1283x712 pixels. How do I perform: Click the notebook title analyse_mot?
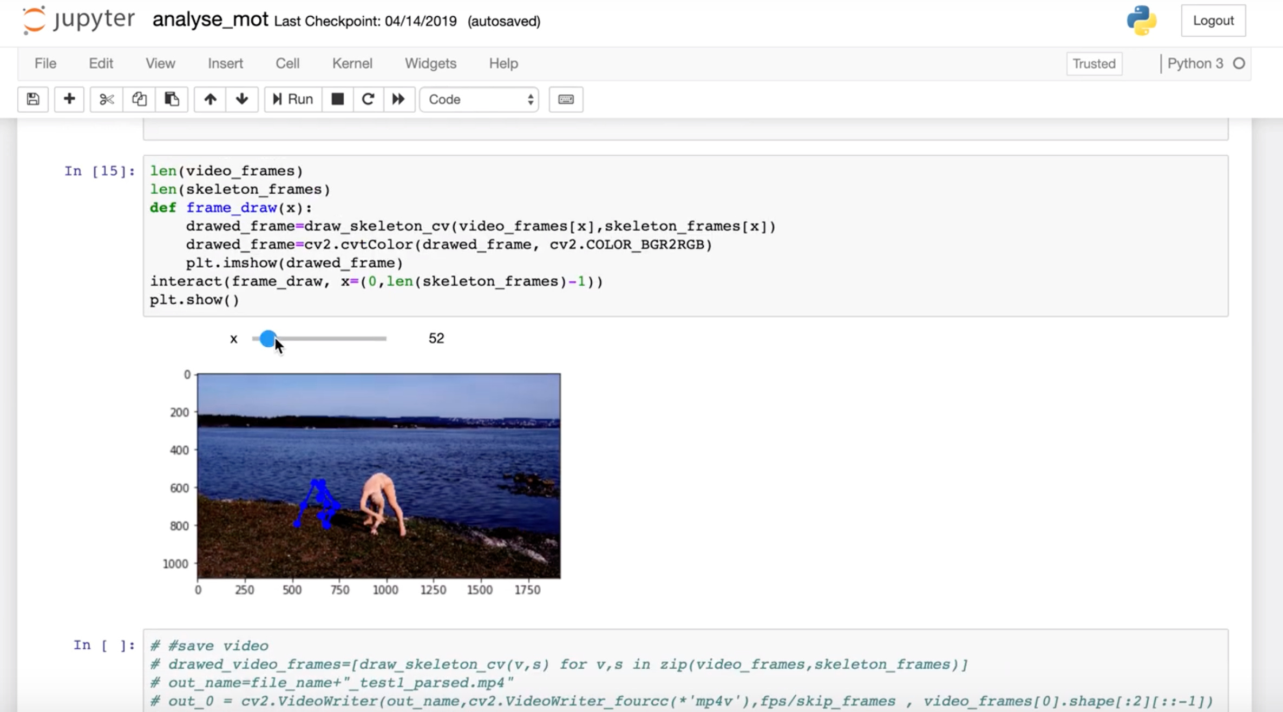(x=210, y=19)
